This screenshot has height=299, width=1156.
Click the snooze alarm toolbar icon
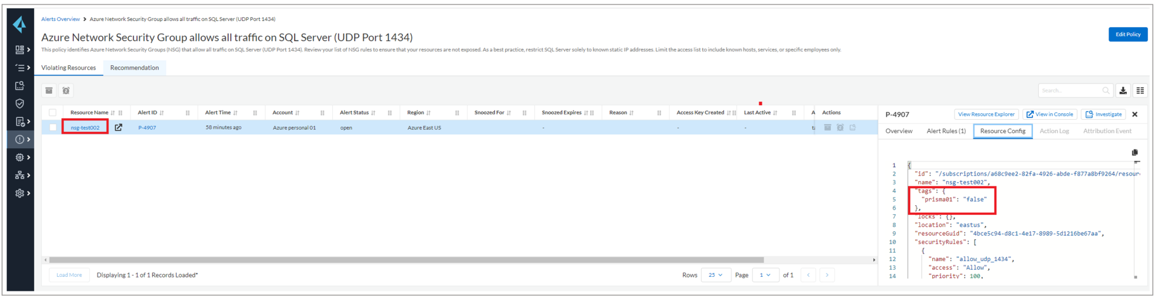click(66, 91)
